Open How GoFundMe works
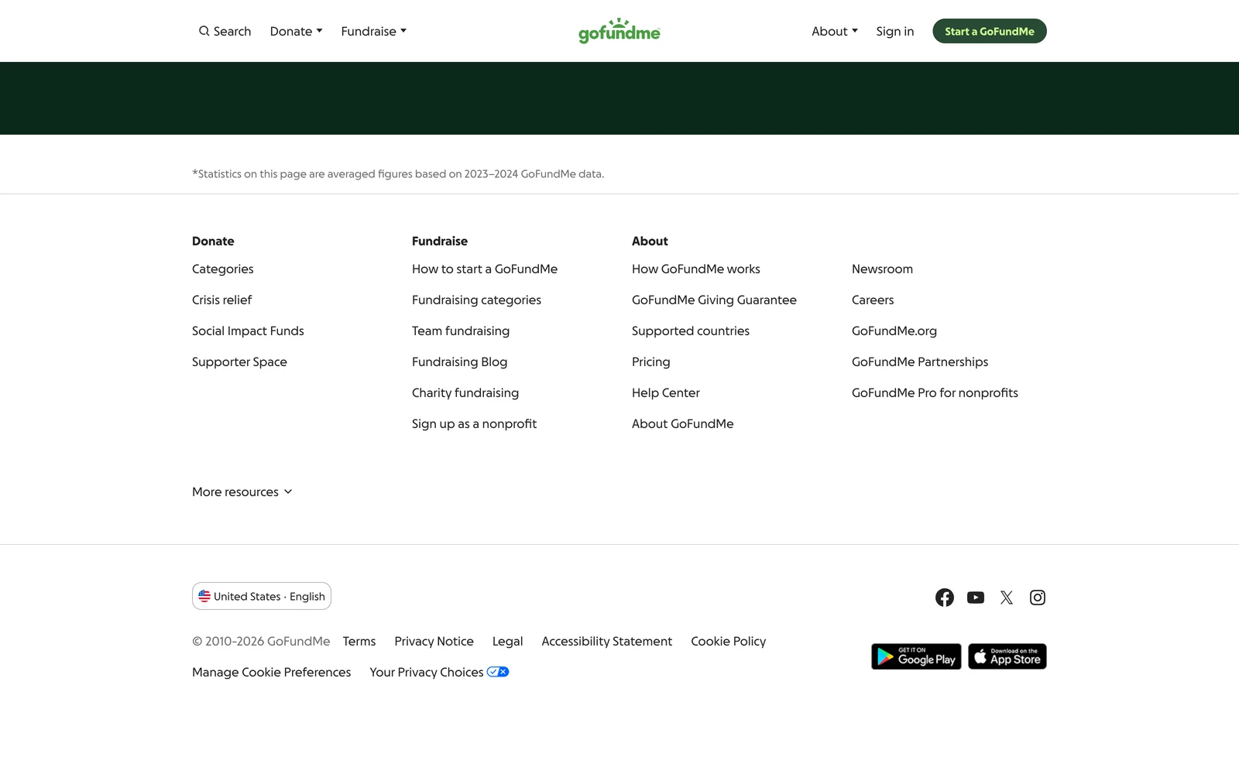The image size is (1239, 774). 696,269
